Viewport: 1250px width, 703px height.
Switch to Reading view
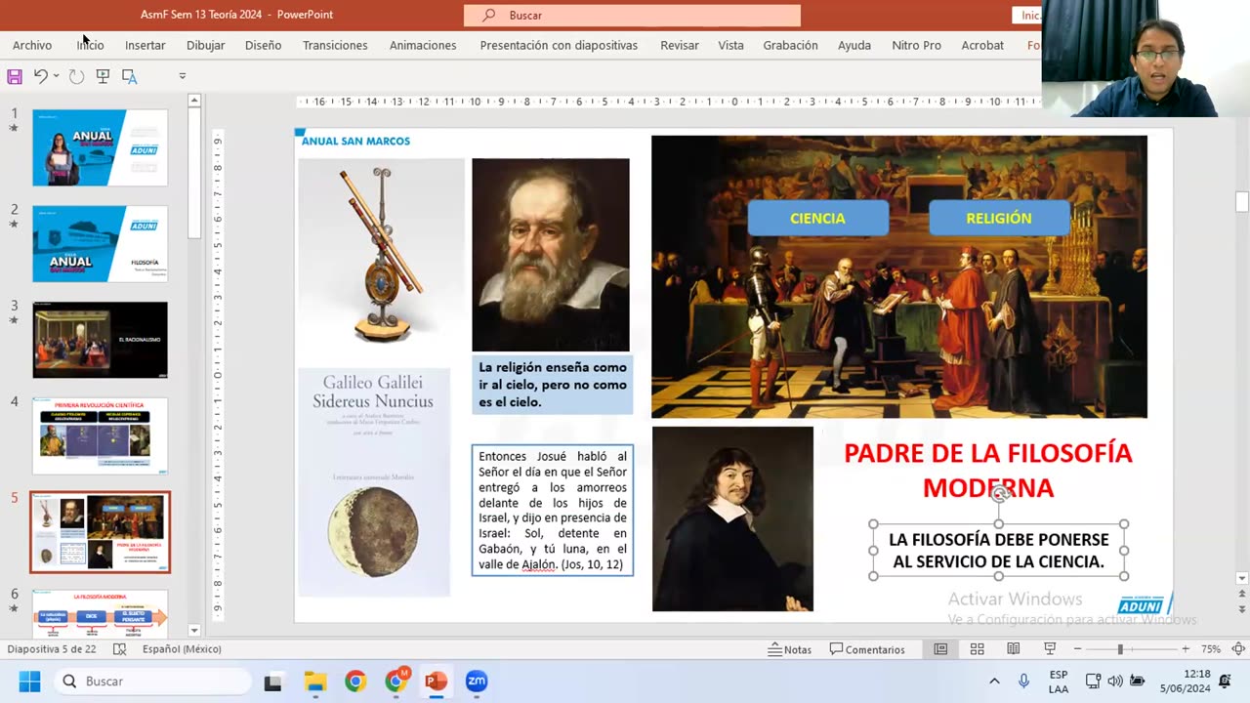(x=1014, y=649)
